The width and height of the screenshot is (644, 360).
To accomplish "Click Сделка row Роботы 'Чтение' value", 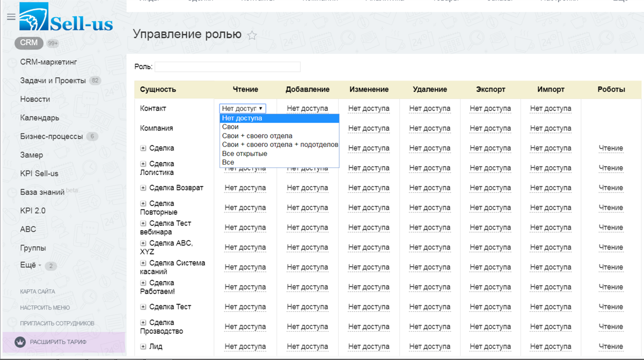I will click(611, 148).
